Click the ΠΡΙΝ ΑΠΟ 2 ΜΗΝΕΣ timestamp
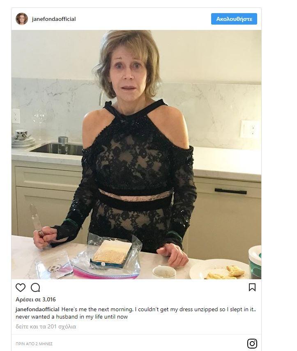 [x=34, y=344]
